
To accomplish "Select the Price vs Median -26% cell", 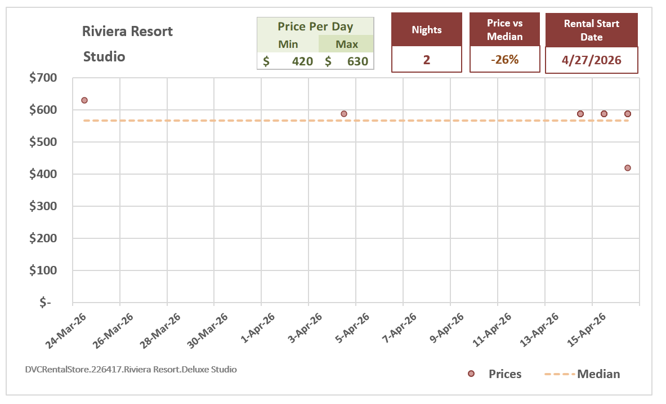I will tap(504, 60).
